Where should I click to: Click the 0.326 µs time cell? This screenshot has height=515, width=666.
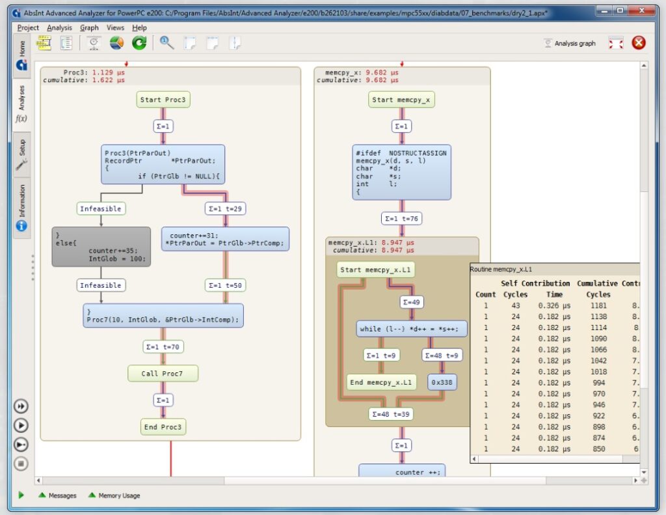[554, 305]
